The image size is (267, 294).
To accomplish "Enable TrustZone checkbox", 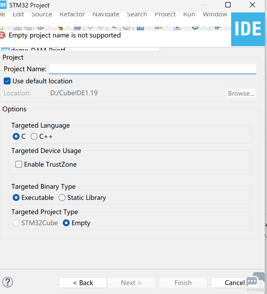I will (19, 165).
